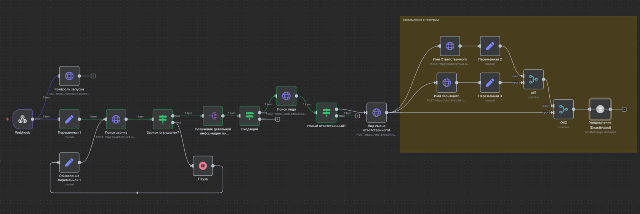Click the Контроль запуска node label
640x214 pixels.
coord(69,89)
